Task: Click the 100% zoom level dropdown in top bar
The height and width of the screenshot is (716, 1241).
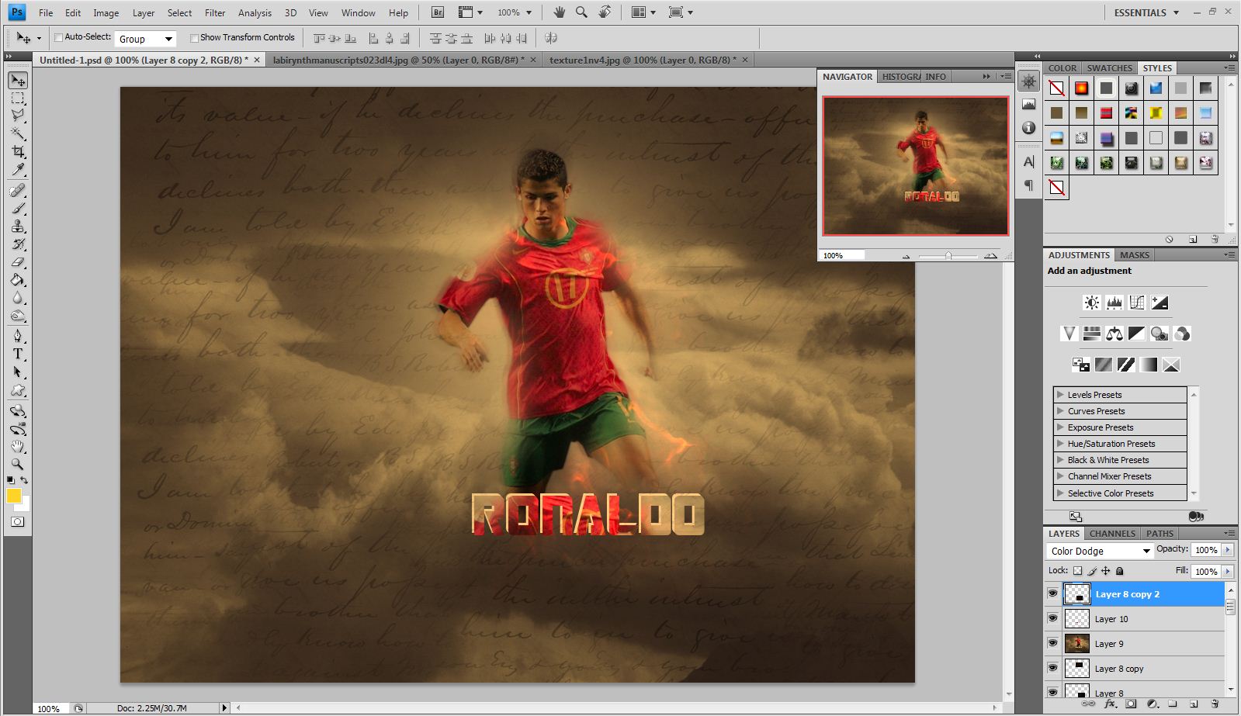Action: pyautogui.click(x=515, y=12)
